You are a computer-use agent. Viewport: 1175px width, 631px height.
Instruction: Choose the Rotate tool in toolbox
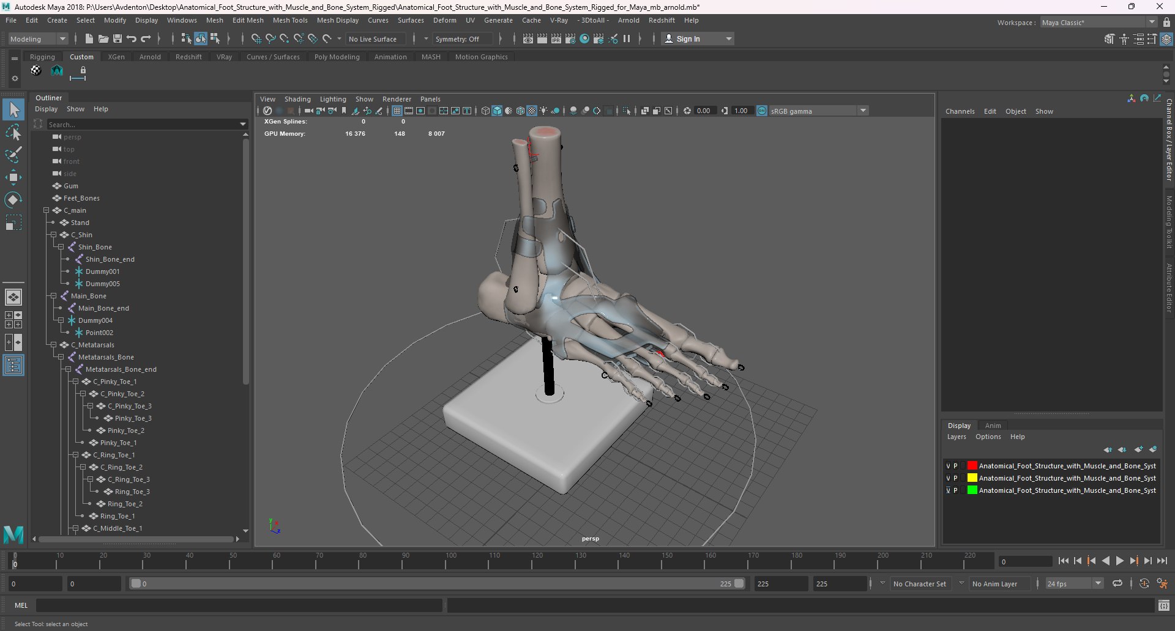click(x=13, y=200)
